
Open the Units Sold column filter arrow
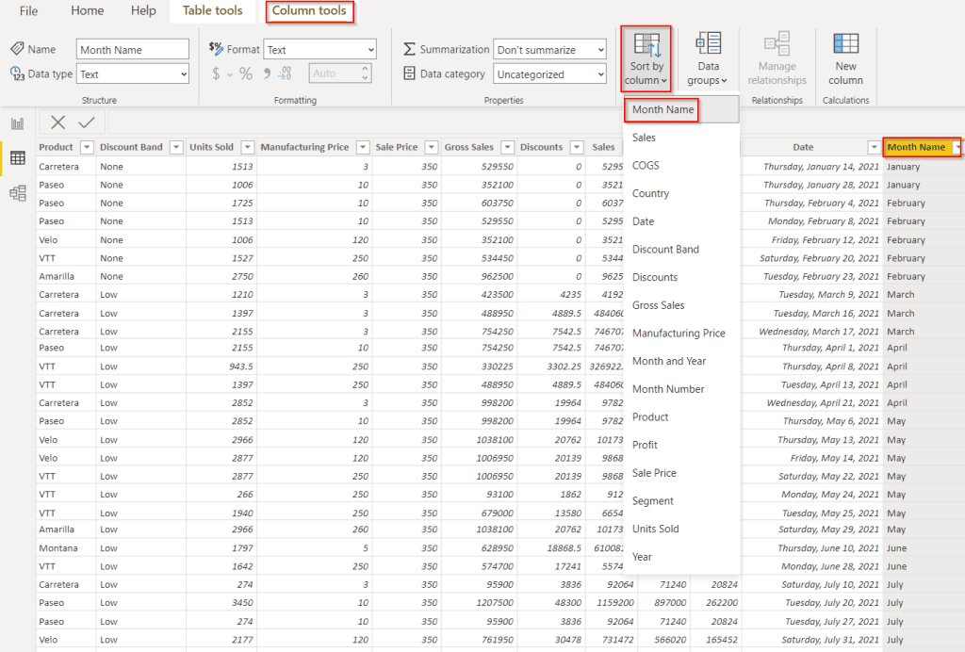248,147
